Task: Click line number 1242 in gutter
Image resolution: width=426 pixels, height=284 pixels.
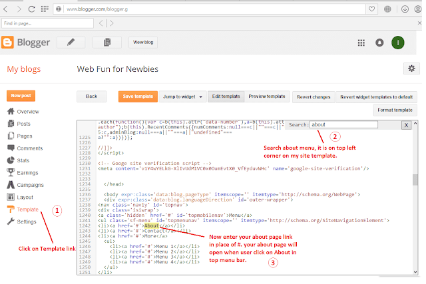Action: tap(85, 226)
